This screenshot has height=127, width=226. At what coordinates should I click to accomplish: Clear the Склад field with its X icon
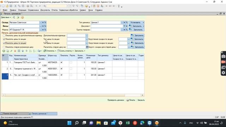[43, 23]
